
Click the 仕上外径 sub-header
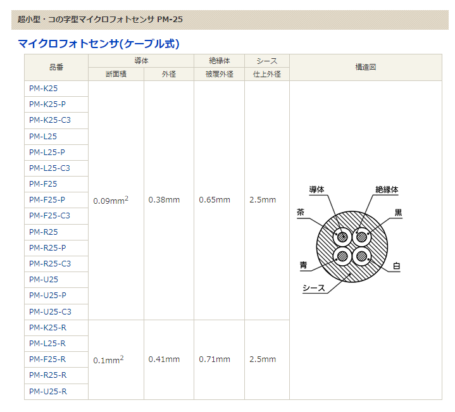click(x=267, y=74)
